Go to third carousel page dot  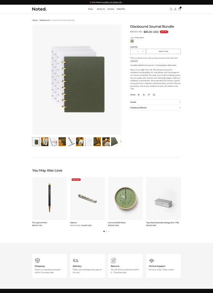coord(109,231)
